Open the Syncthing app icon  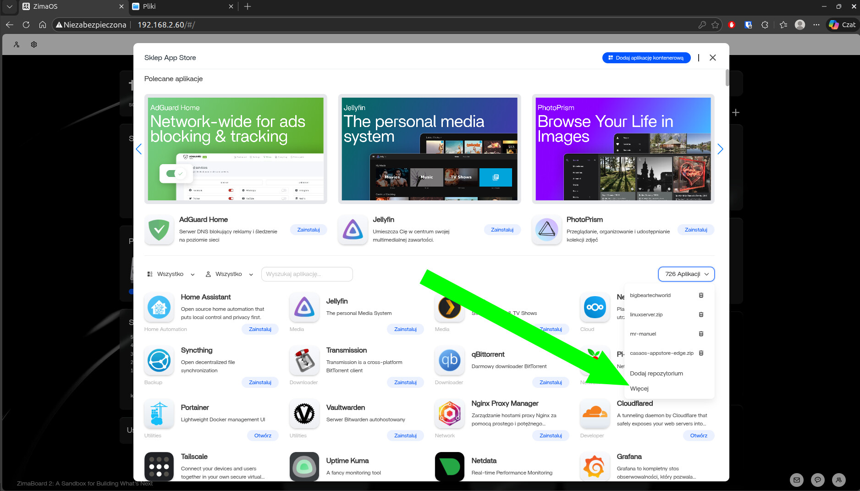(159, 360)
